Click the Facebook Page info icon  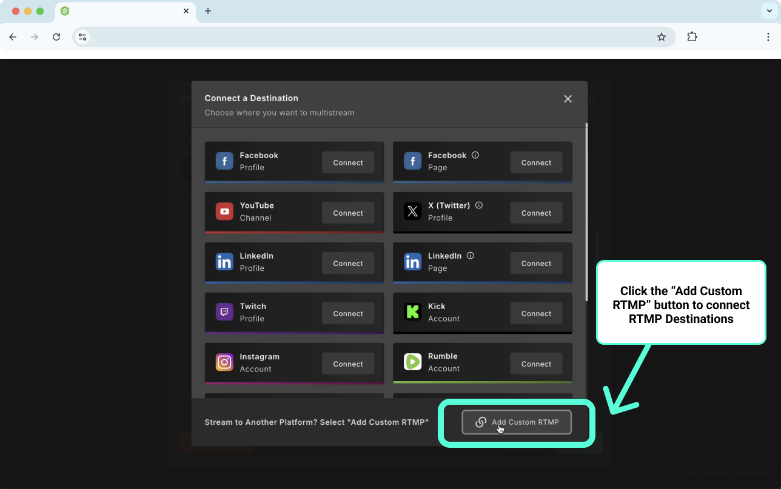475,155
